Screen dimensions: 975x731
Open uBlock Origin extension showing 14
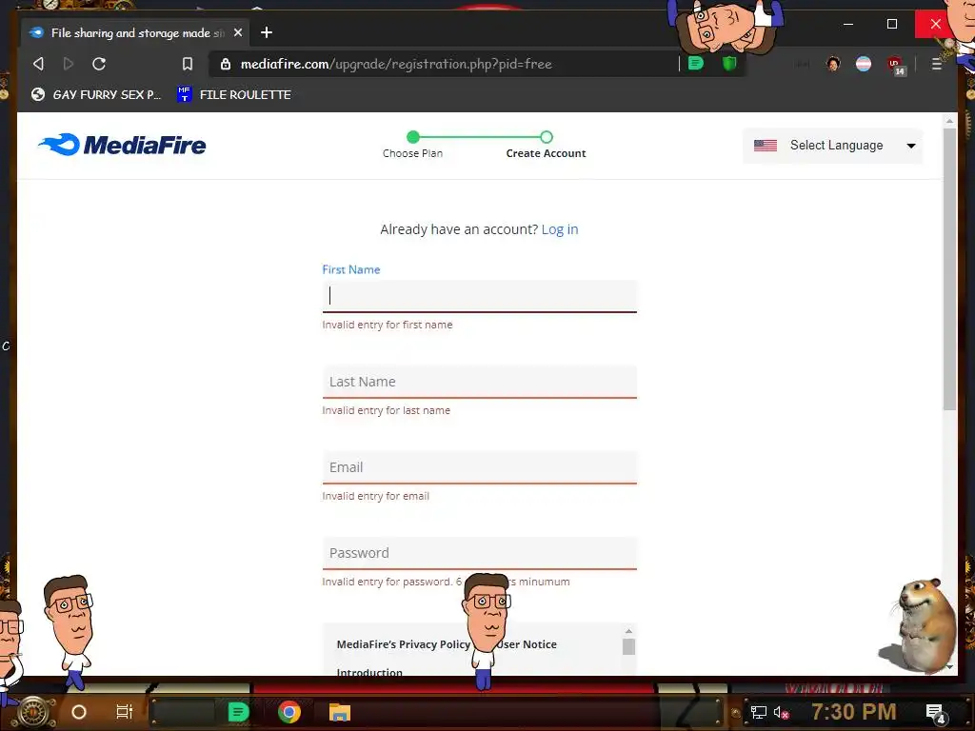coord(895,65)
